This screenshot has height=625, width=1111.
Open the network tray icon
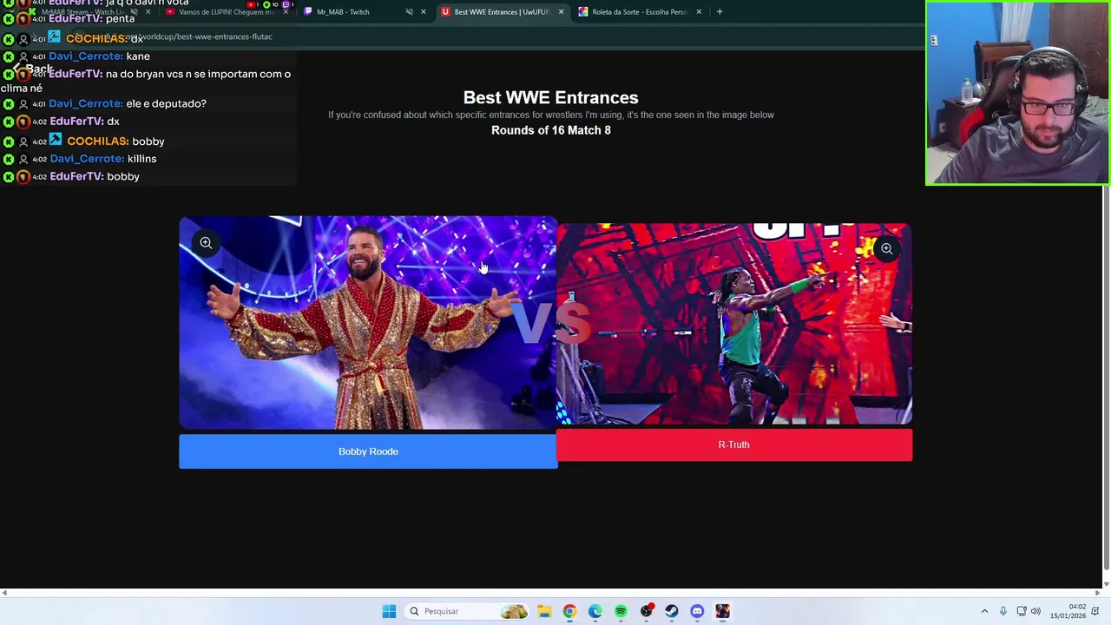click(x=1022, y=611)
